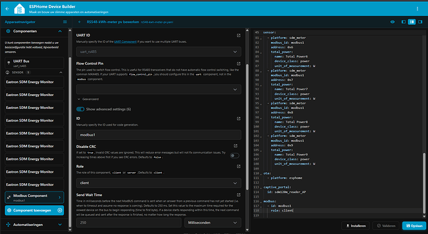Click the eye preview icon in the editor toolbar
This screenshot has width=428, height=234.
[x=393, y=22]
